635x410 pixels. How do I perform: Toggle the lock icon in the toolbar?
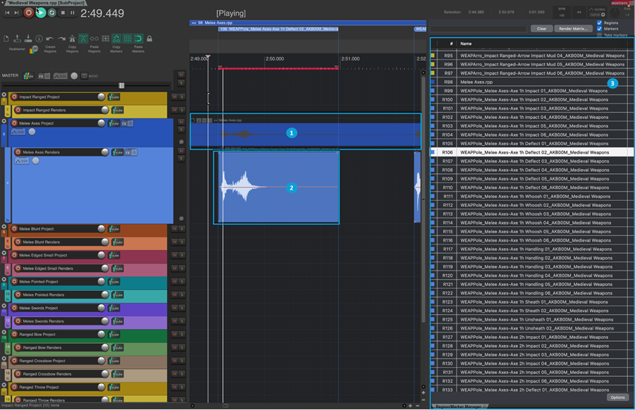149,38
